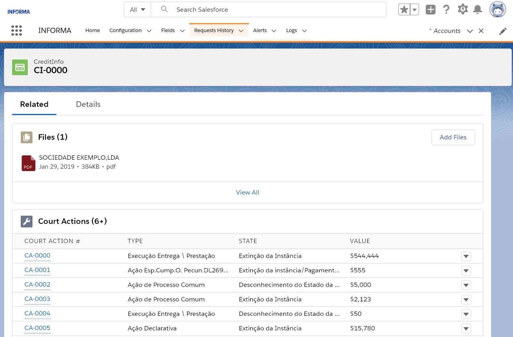The width and height of the screenshot is (513, 337).
Task: Open the Help question mark icon
Action: pos(446,10)
